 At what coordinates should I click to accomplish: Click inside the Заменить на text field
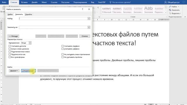pyautogui.click(x=53, y=27)
